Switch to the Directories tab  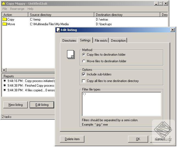69,41
